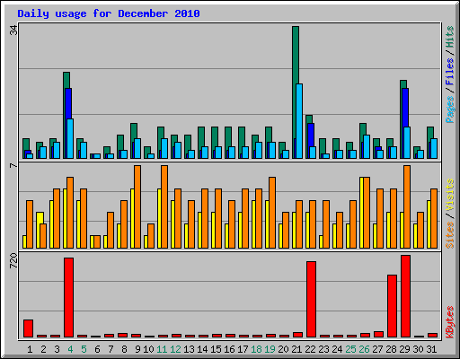Select day label "23" on the x-axis
The width and height of the screenshot is (460, 359).
coord(323,349)
